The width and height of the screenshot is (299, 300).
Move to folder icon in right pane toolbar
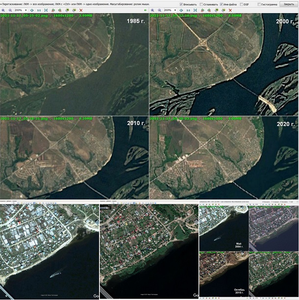223,10
